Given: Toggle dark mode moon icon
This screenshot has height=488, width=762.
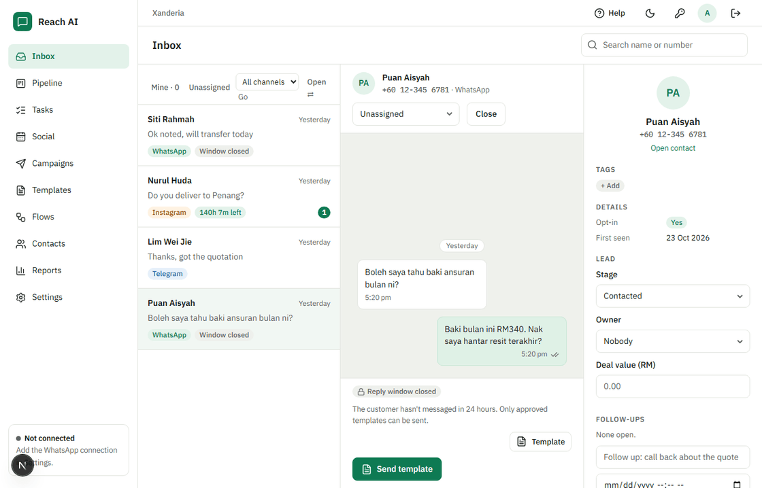Looking at the screenshot, I should [650, 13].
